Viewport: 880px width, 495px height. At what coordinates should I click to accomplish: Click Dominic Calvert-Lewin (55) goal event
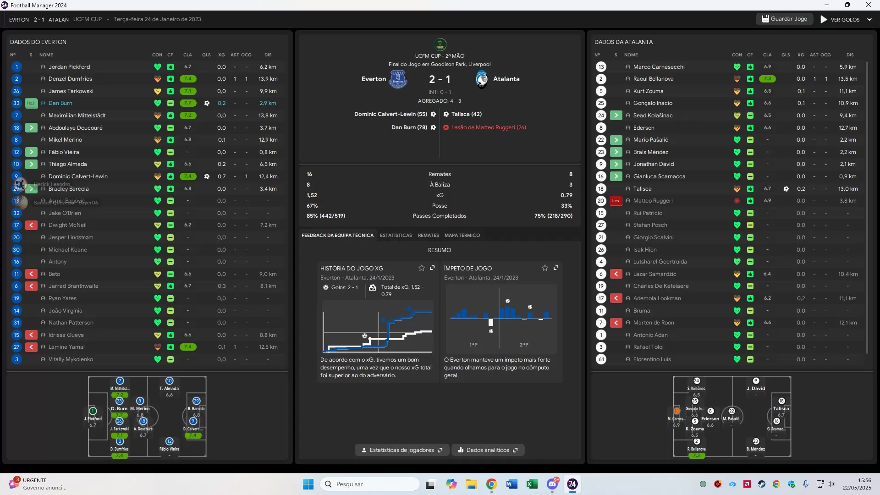(x=395, y=114)
